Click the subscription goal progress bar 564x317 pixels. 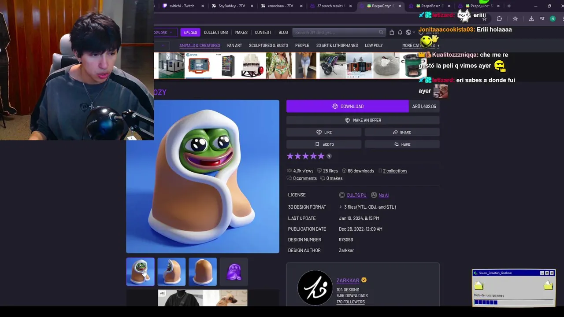(x=514, y=302)
